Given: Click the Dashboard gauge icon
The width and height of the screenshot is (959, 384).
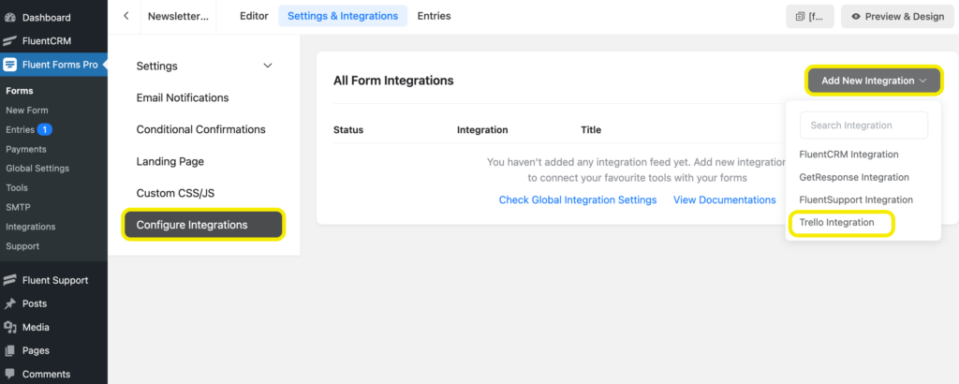Looking at the screenshot, I should coord(9,18).
